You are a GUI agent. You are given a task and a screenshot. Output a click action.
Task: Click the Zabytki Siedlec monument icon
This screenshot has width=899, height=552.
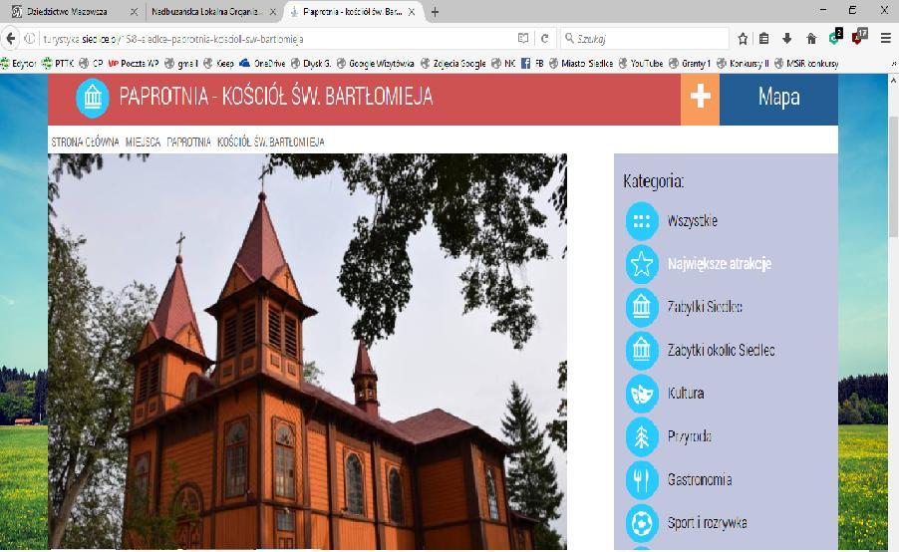(642, 307)
